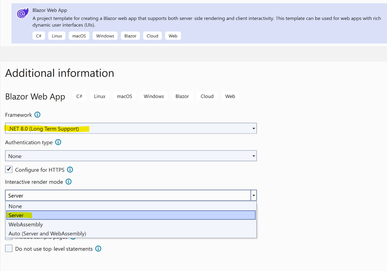Click the Linux tag beside Blazor Web App heading
The image size is (387, 271).
click(100, 96)
